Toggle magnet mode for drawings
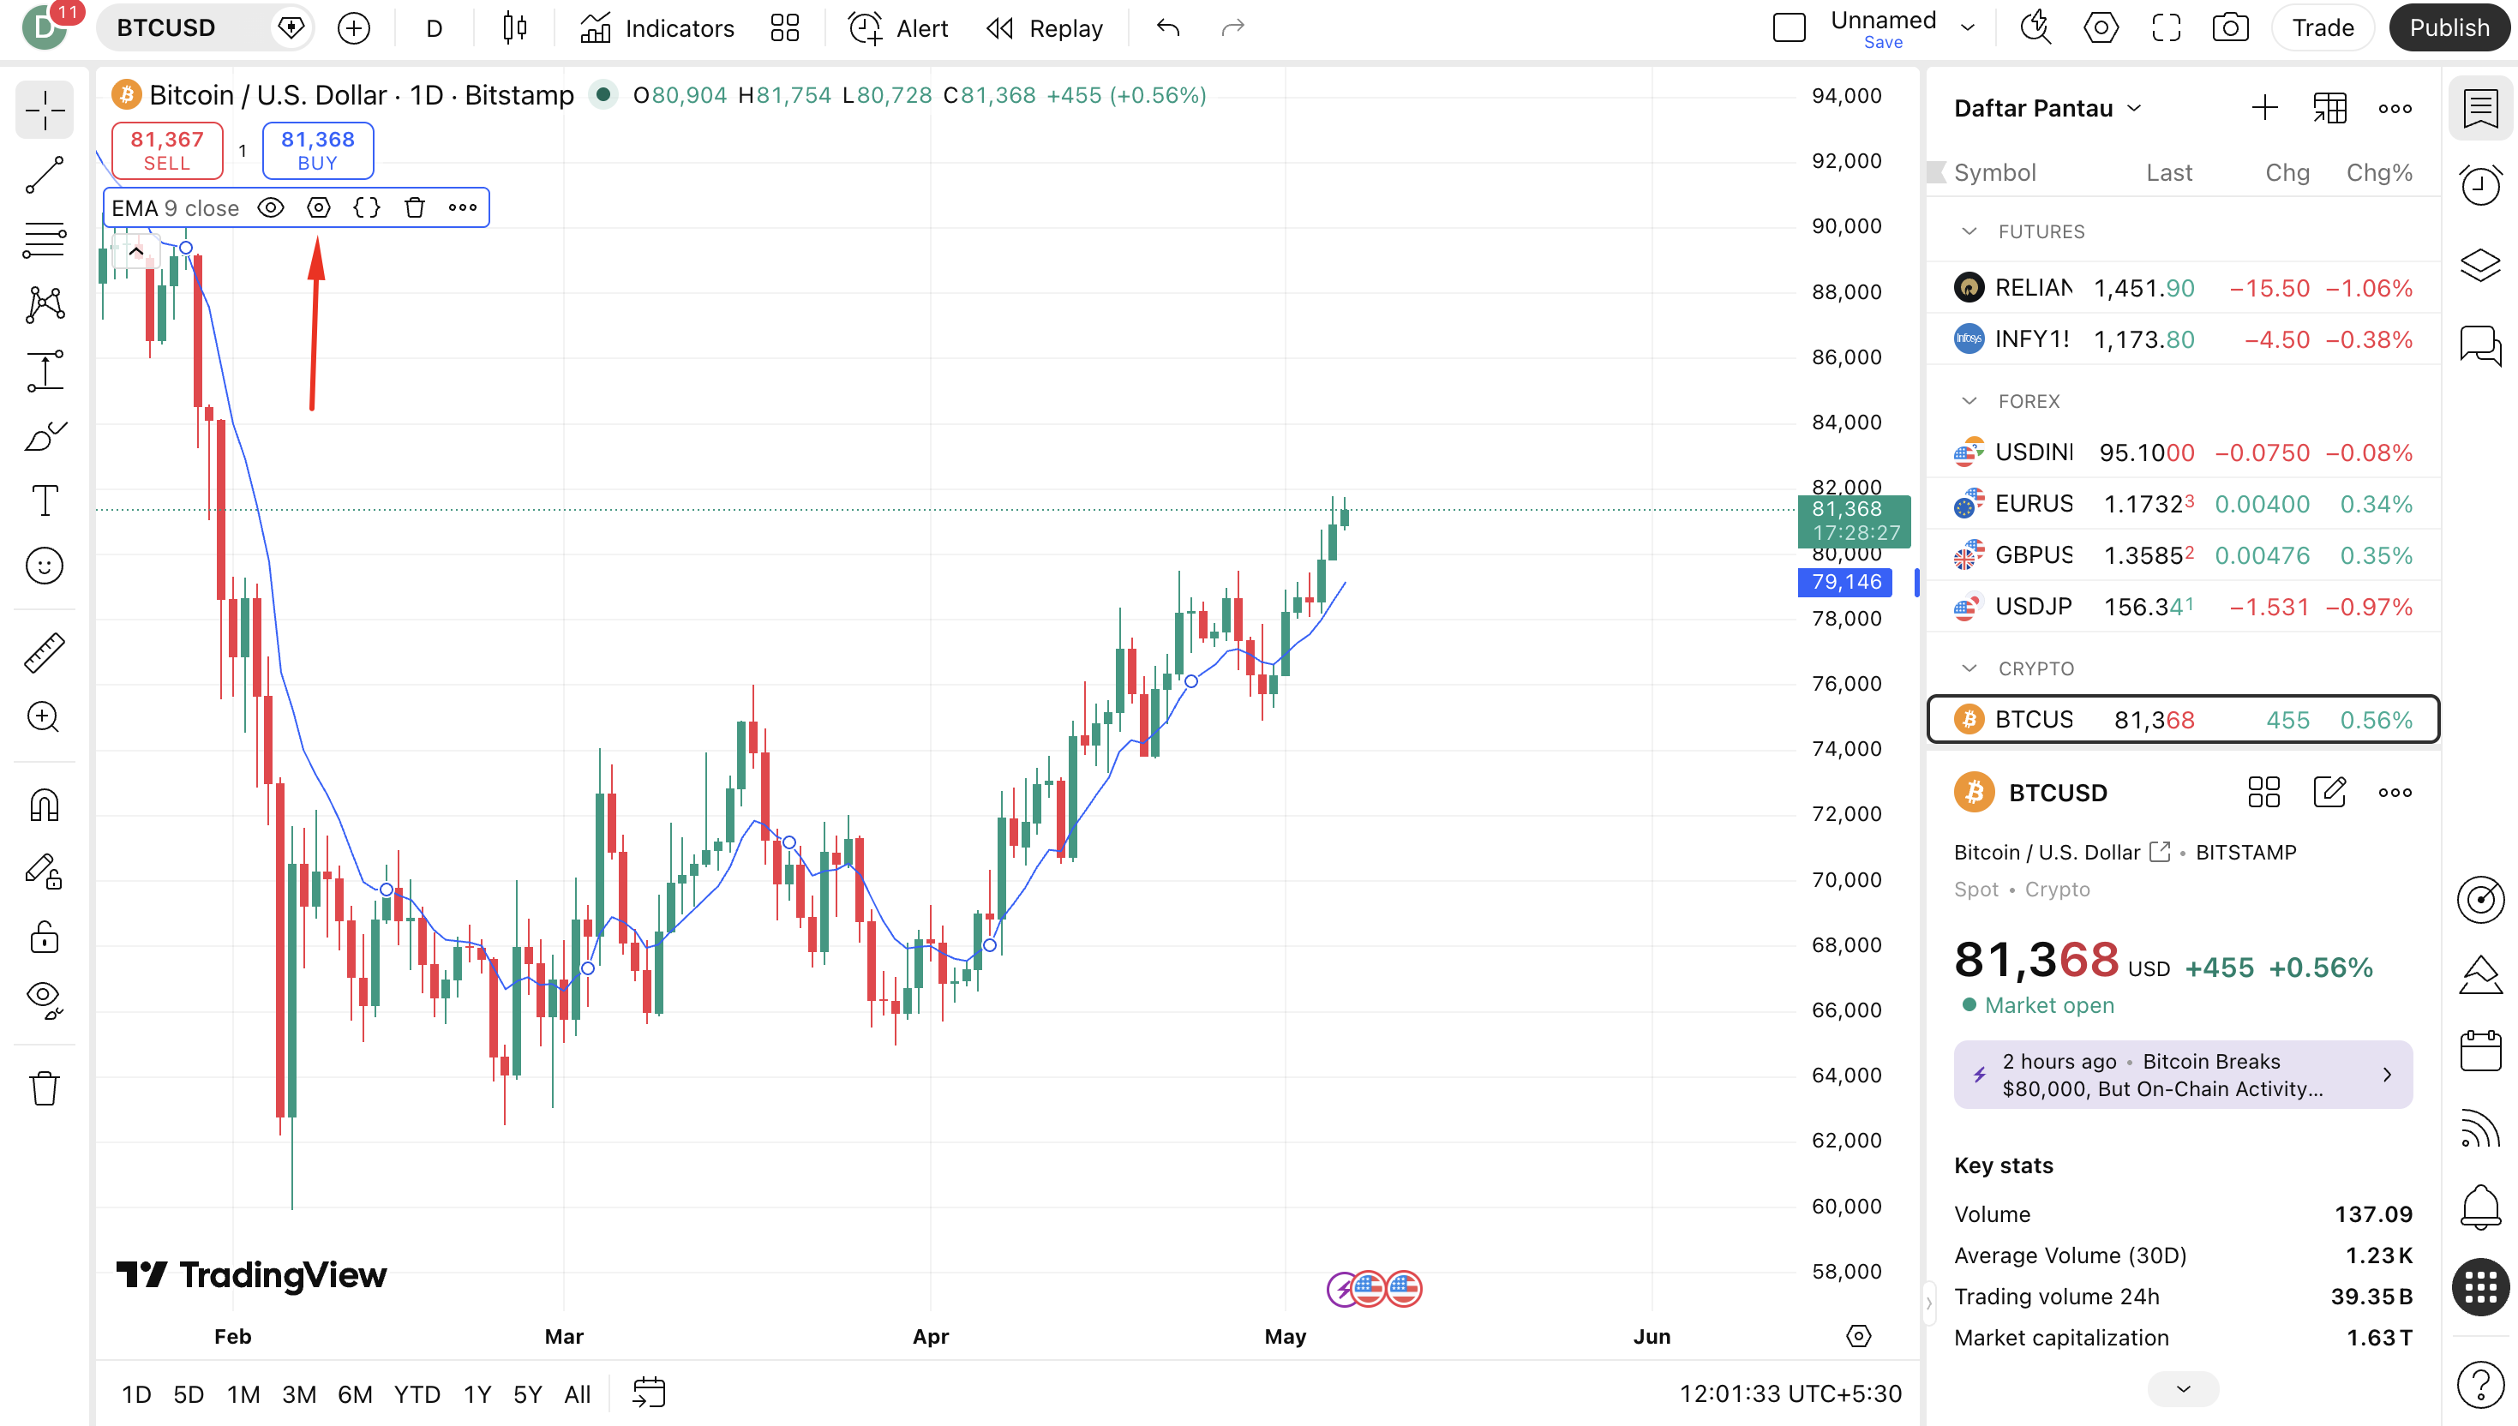 click(44, 805)
